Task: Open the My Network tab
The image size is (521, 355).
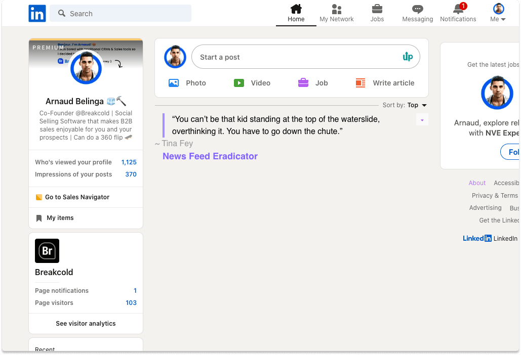Action: pos(336,13)
